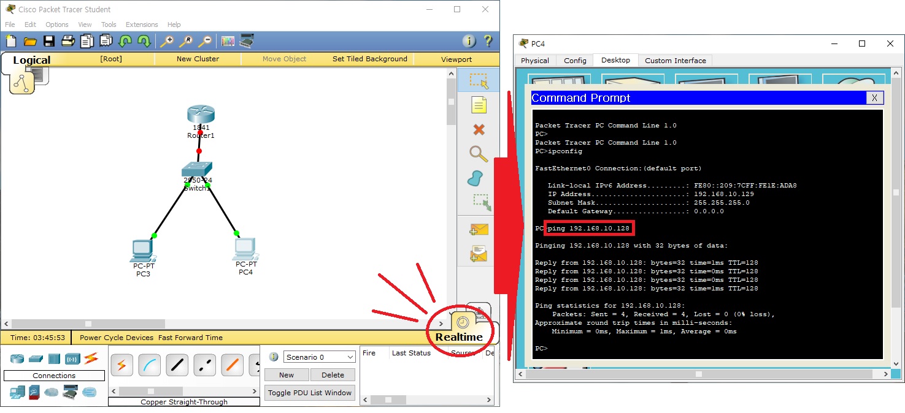The width and height of the screenshot is (905, 413).
Task: Open the Extensions menu
Action: (x=142, y=25)
